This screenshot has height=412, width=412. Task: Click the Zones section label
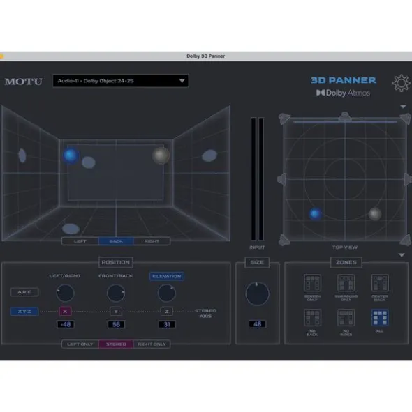(x=346, y=262)
